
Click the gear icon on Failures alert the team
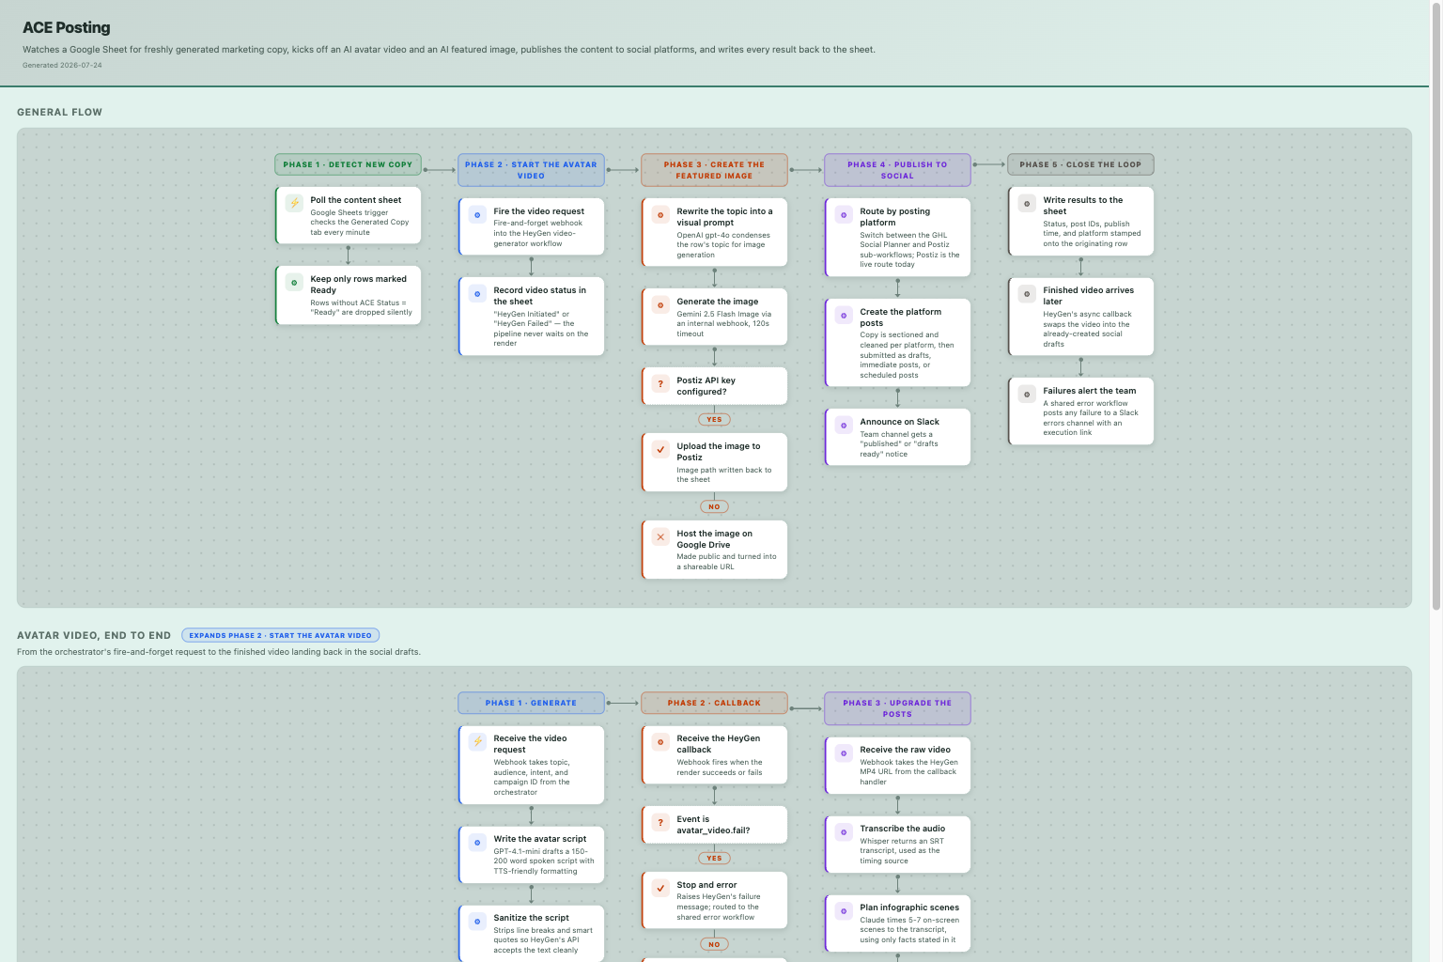click(1027, 394)
